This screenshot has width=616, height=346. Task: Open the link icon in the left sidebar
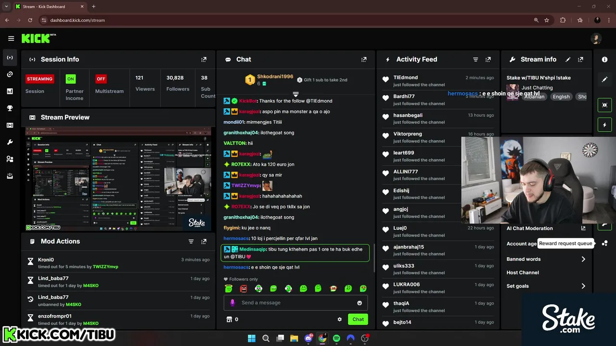pos(10,74)
